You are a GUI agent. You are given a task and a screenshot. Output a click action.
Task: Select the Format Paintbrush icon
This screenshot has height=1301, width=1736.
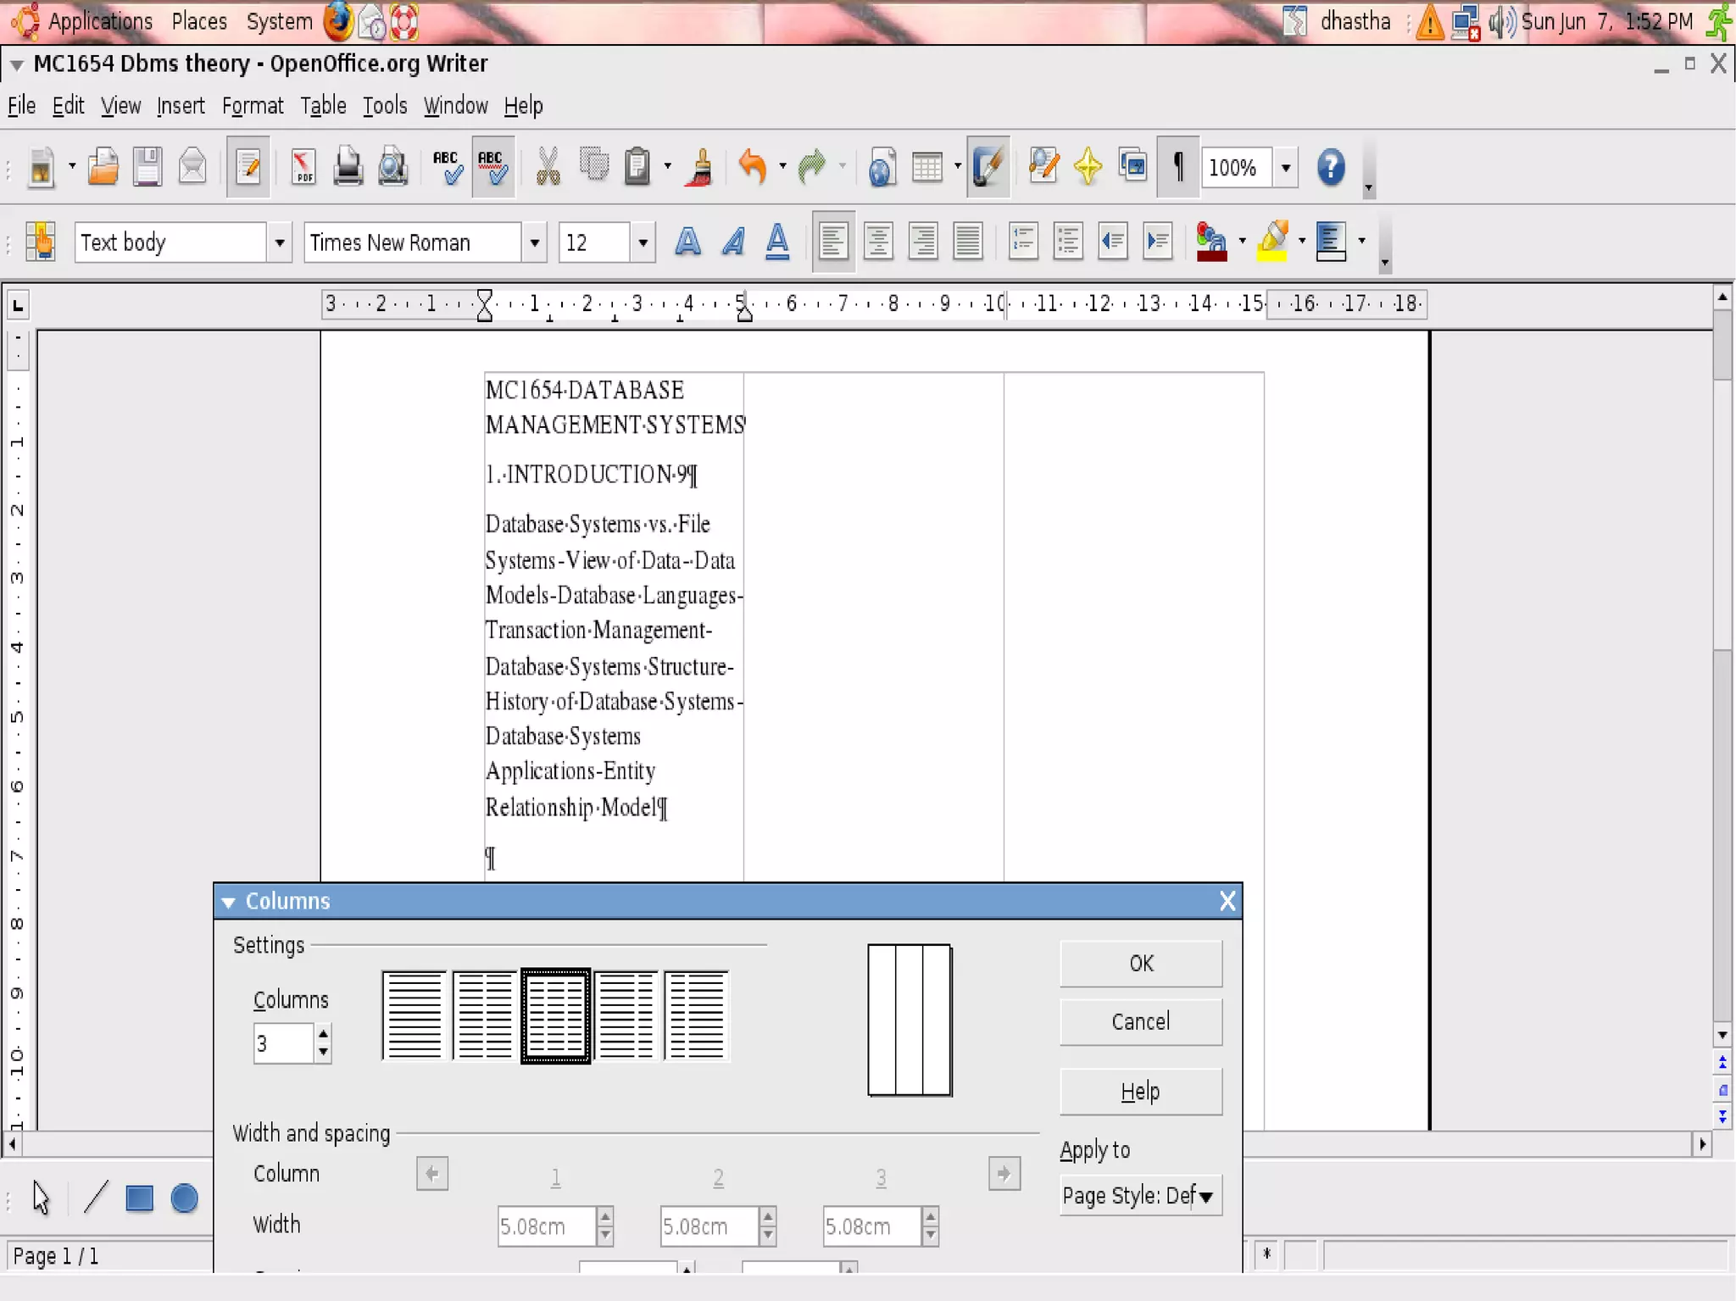701,167
